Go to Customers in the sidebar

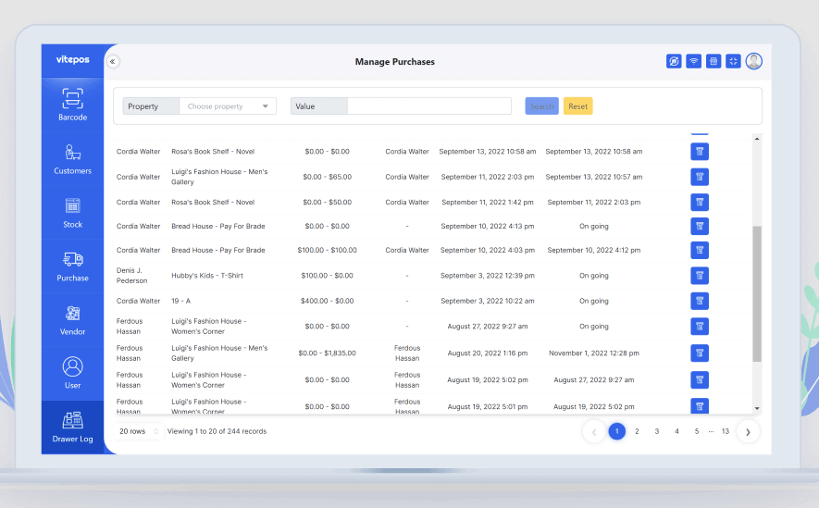click(x=72, y=158)
